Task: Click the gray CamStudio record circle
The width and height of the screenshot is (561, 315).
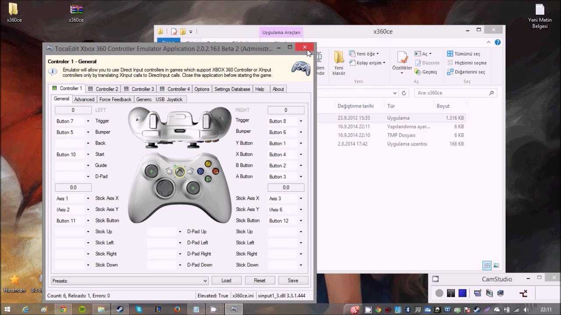Action: 439,293
